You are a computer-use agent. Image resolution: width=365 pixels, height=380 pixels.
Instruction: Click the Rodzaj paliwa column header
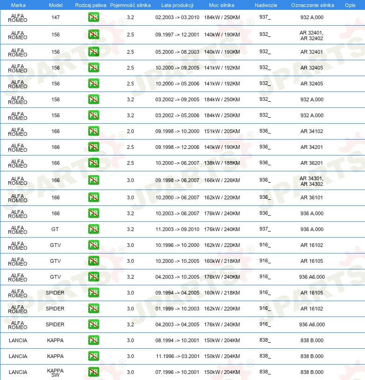91,5
